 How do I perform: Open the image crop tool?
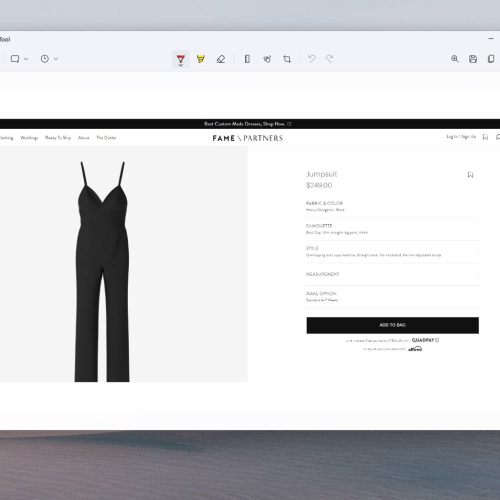(x=287, y=58)
